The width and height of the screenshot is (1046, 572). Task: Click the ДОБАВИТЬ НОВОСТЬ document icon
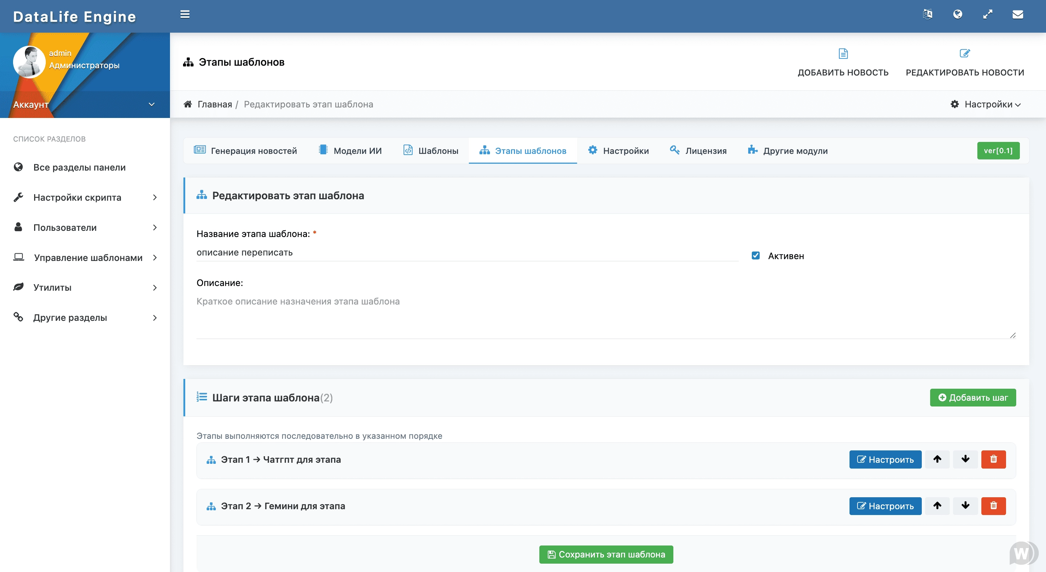point(843,54)
